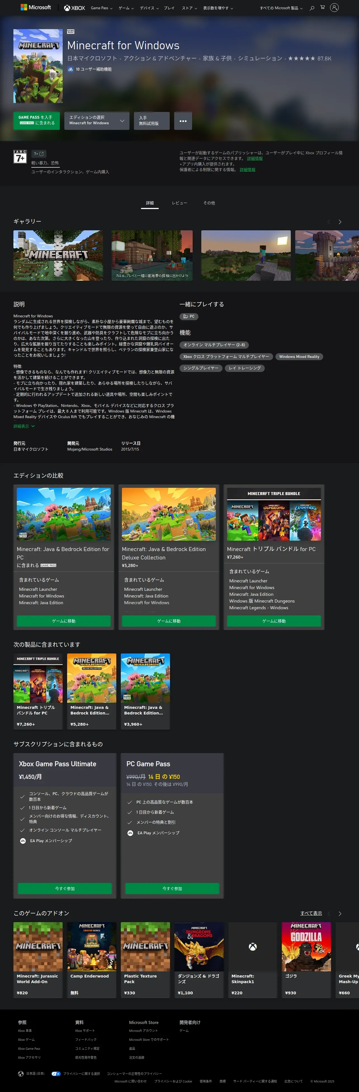Switch to the レビュー tab

(x=179, y=203)
